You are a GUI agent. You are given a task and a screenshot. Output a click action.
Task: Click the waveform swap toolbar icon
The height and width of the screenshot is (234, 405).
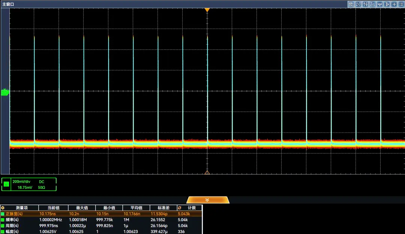click(358, 4)
